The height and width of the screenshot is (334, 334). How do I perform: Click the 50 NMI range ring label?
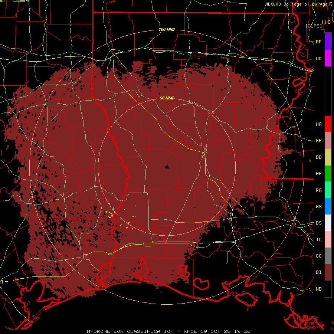tap(167, 98)
